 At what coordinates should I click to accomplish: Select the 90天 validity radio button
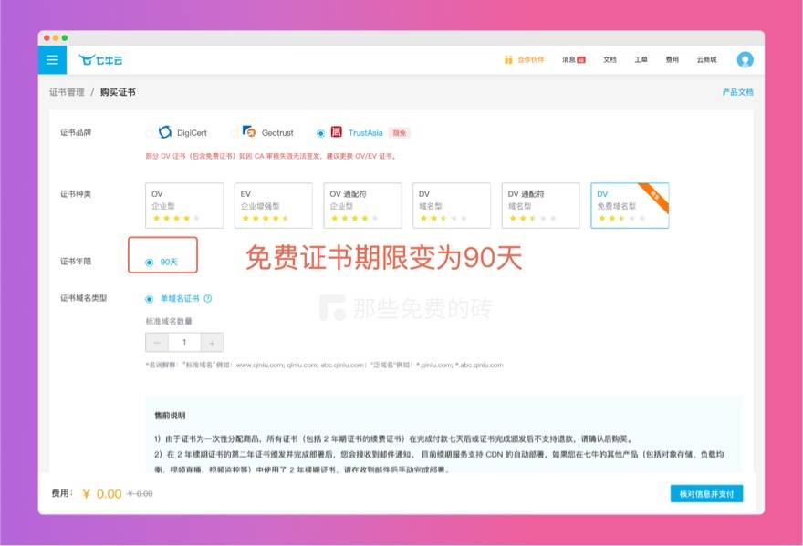[149, 263]
